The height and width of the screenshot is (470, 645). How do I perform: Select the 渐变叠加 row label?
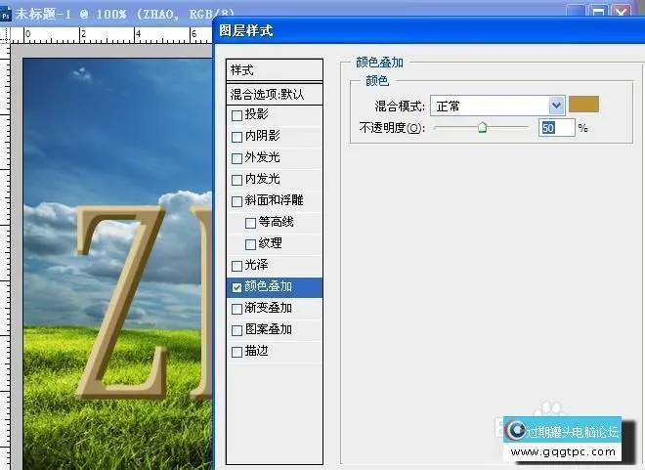[268, 308]
